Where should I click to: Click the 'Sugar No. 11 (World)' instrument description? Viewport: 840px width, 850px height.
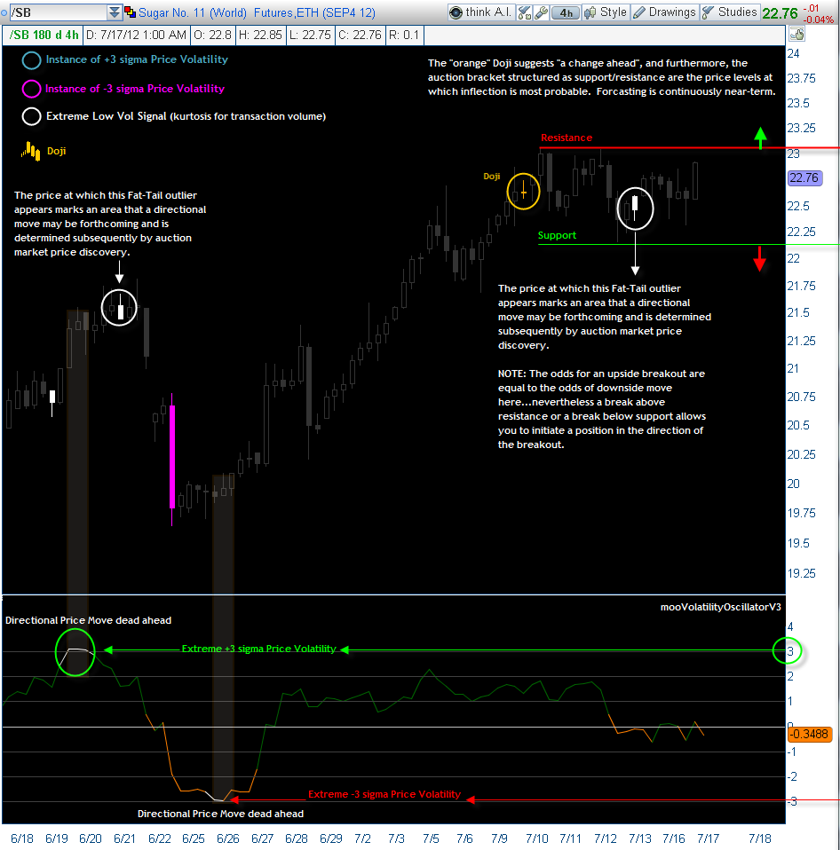[x=193, y=12]
